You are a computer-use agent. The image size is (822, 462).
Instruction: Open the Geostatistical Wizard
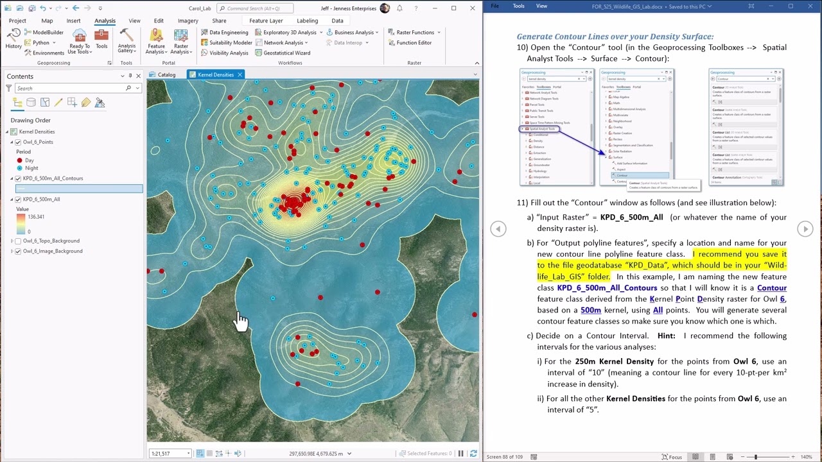pos(282,53)
